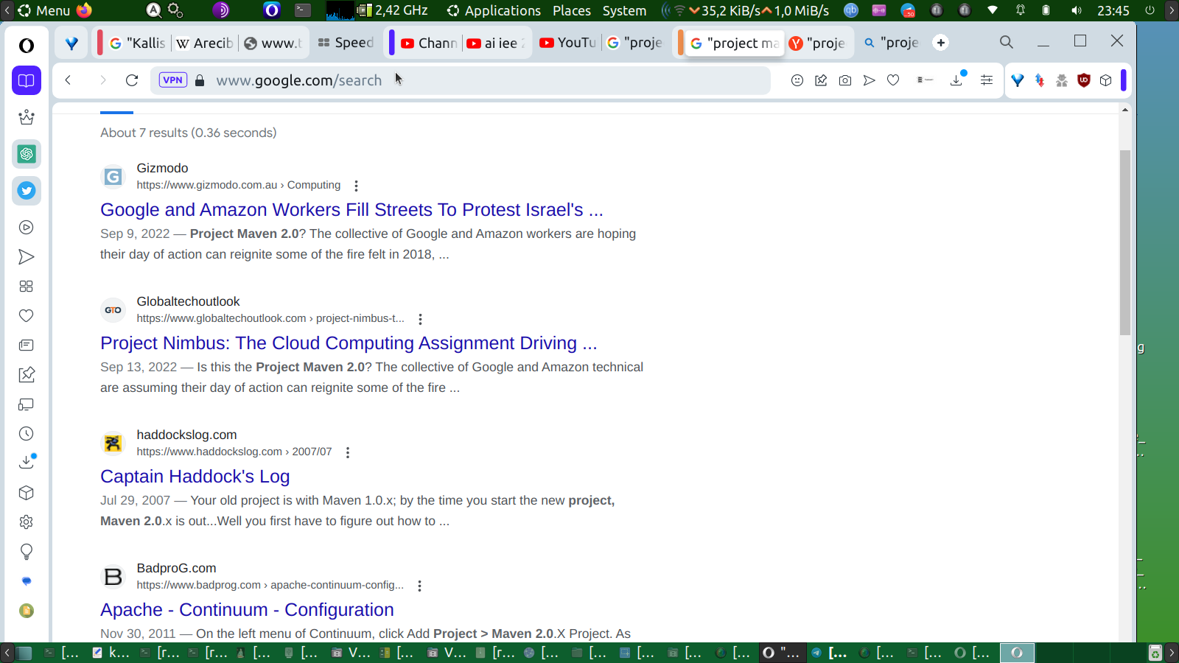
Task: Click the lightbulb icon in sidebar
Action: (27, 552)
